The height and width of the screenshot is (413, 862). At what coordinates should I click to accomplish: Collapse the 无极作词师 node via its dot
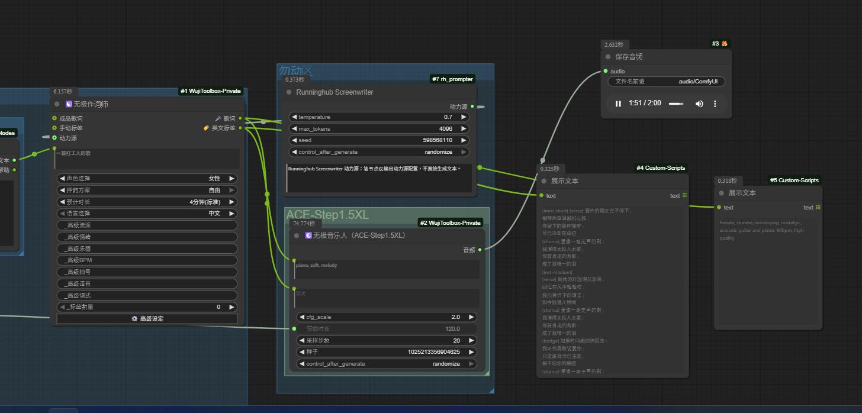coord(57,104)
